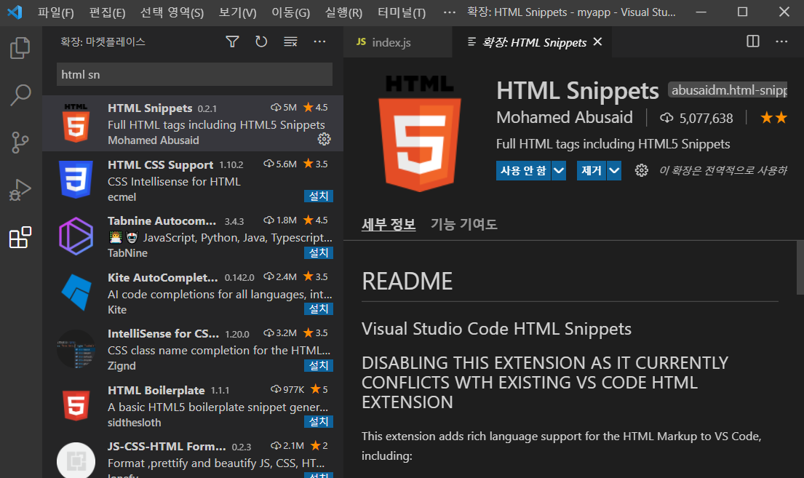The width and height of the screenshot is (804, 478).
Task: Open the 보기(V) menu
Action: click(237, 12)
